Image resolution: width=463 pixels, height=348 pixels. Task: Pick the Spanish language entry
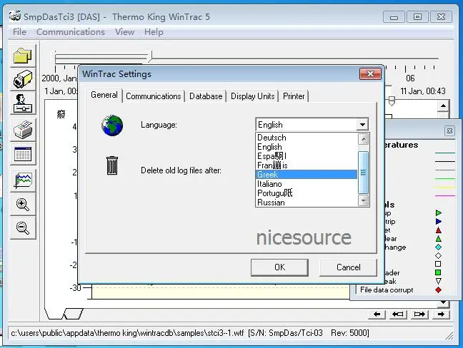307,156
